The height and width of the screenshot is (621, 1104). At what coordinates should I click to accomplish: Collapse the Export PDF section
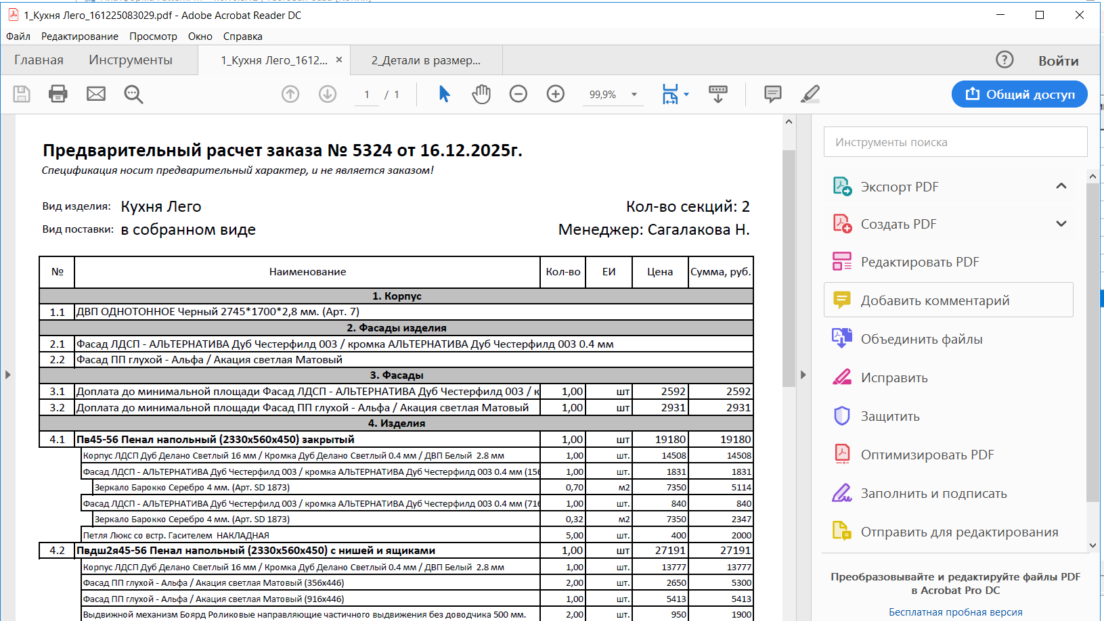[1061, 186]
